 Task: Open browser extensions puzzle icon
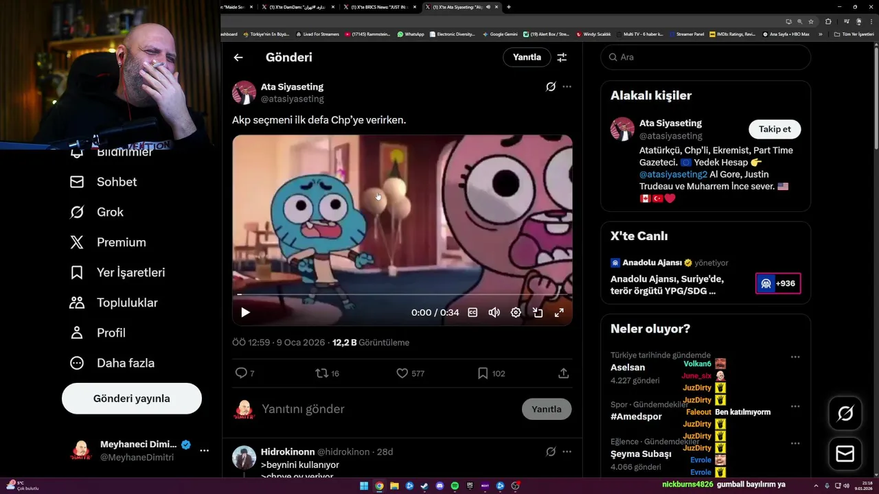(828, 21)
